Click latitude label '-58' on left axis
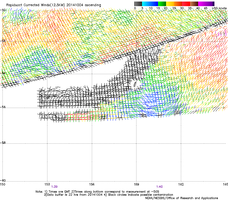The height and width of the screenshot is (200, 228). click(x=3, y=143)
